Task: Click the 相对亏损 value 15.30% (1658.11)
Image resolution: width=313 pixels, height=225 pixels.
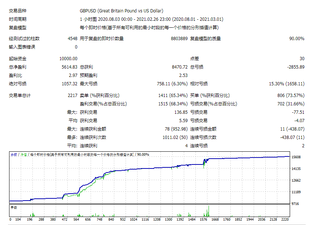Action: (287, 84)
